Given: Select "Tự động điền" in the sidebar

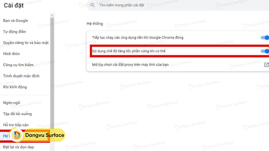Looking at the screenshot, I should tap(14, 32).
